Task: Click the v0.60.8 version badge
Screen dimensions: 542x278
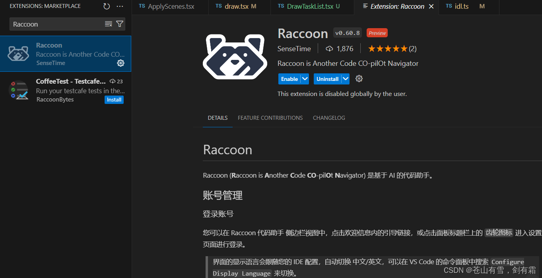Action: (x=348, y=33)
